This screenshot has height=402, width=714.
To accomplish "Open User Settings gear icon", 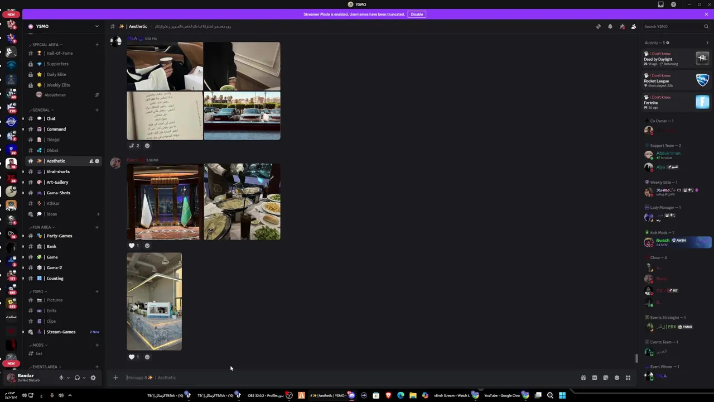I will click(93, 378).
